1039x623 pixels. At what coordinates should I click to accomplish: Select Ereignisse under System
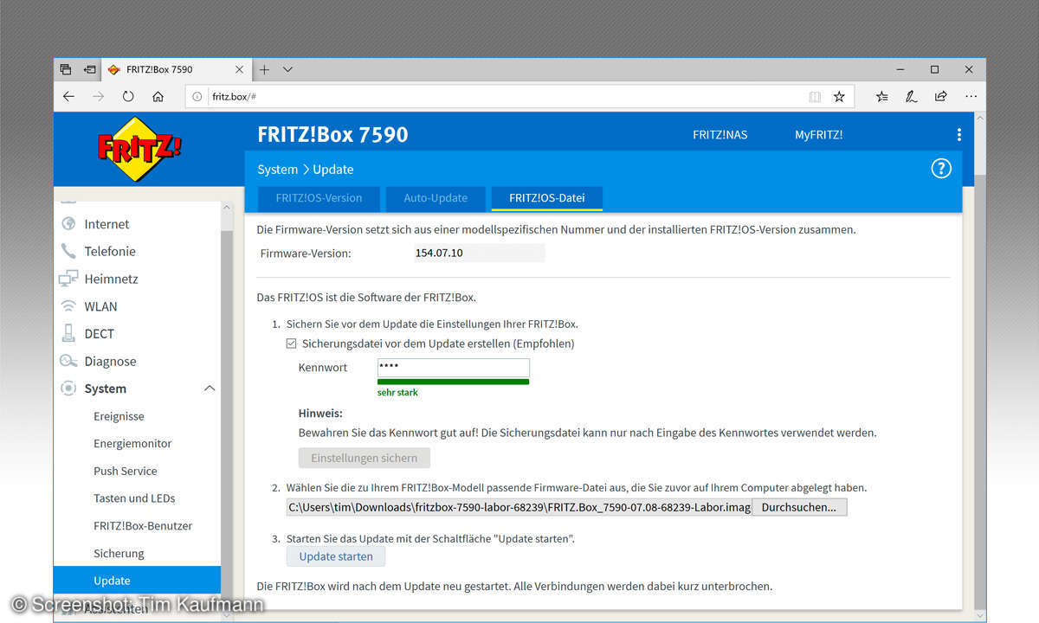pyautogui.click(x=119, y=416)
